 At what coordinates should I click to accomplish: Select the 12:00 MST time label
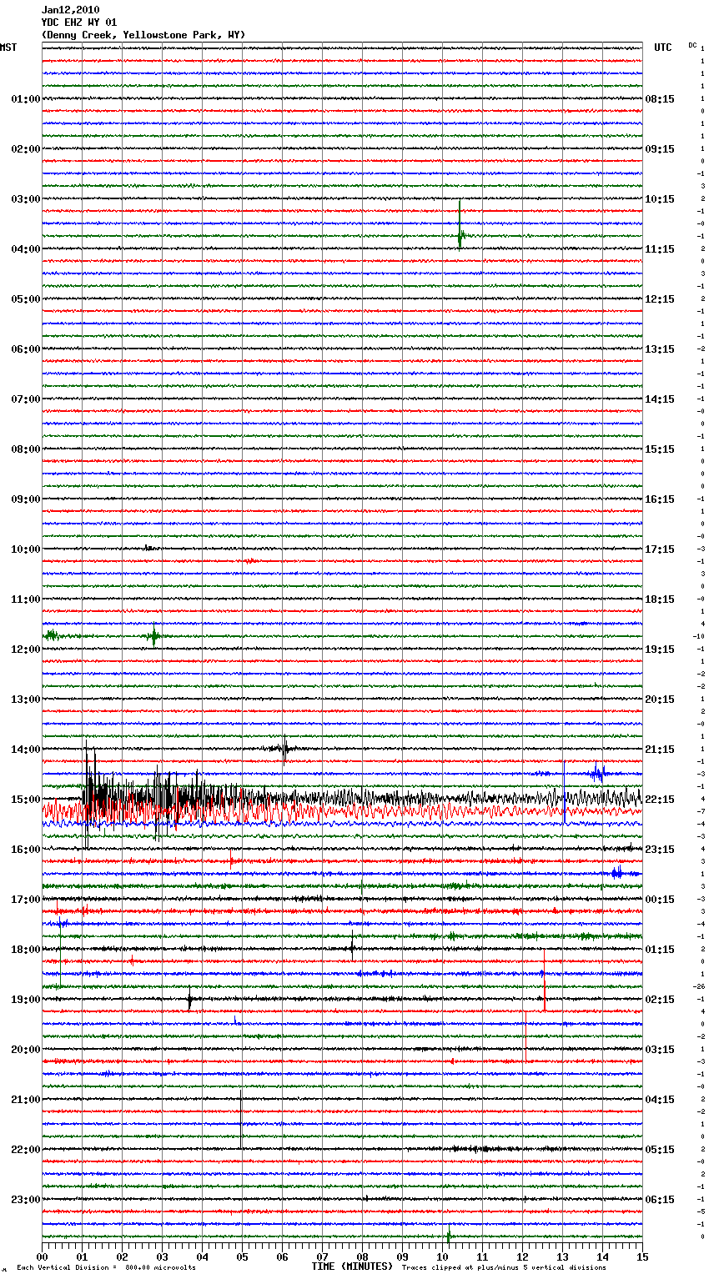tap(25, 650)
